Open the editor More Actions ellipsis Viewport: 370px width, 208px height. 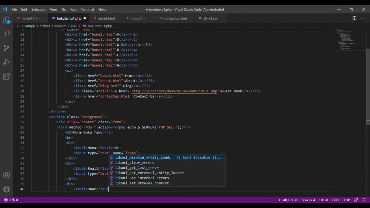pos(363,18)
